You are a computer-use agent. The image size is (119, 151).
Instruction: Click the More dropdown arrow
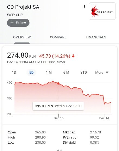(x=107, y=72)
